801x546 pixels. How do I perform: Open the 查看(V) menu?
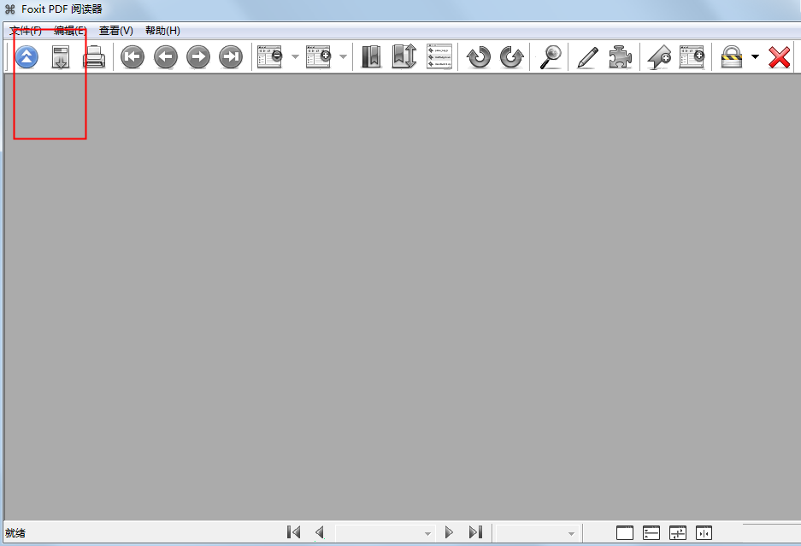(116, 31)
